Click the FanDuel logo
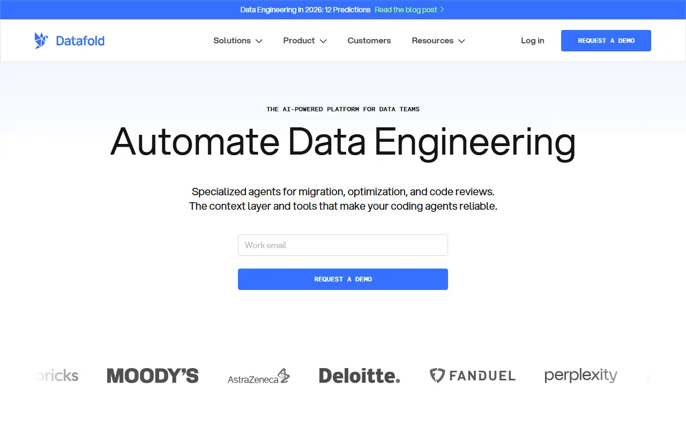686x428 pixels. [473, 376]
